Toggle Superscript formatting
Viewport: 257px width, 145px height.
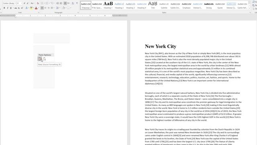(22, 8)
